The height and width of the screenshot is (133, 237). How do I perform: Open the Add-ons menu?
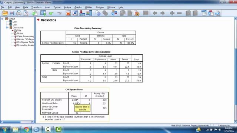point(100,7)
